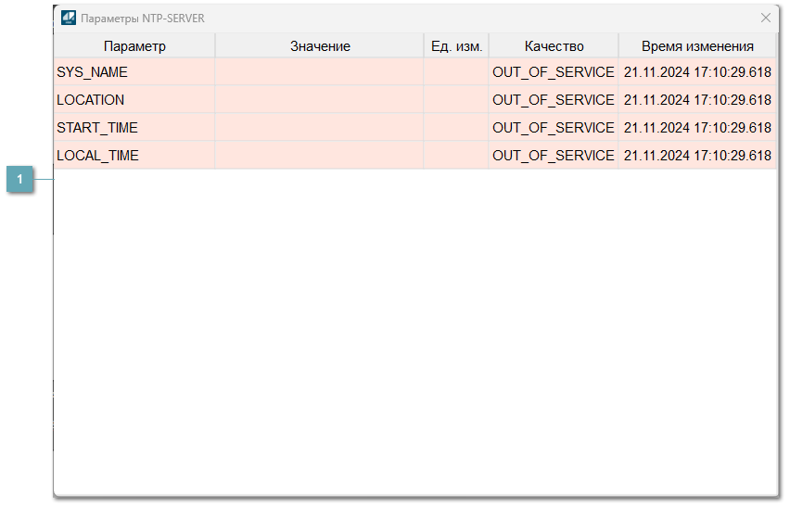This screenshot has height=506, width=790.
Task: Sort by the Качество column header
Action: tap(554, 46)
